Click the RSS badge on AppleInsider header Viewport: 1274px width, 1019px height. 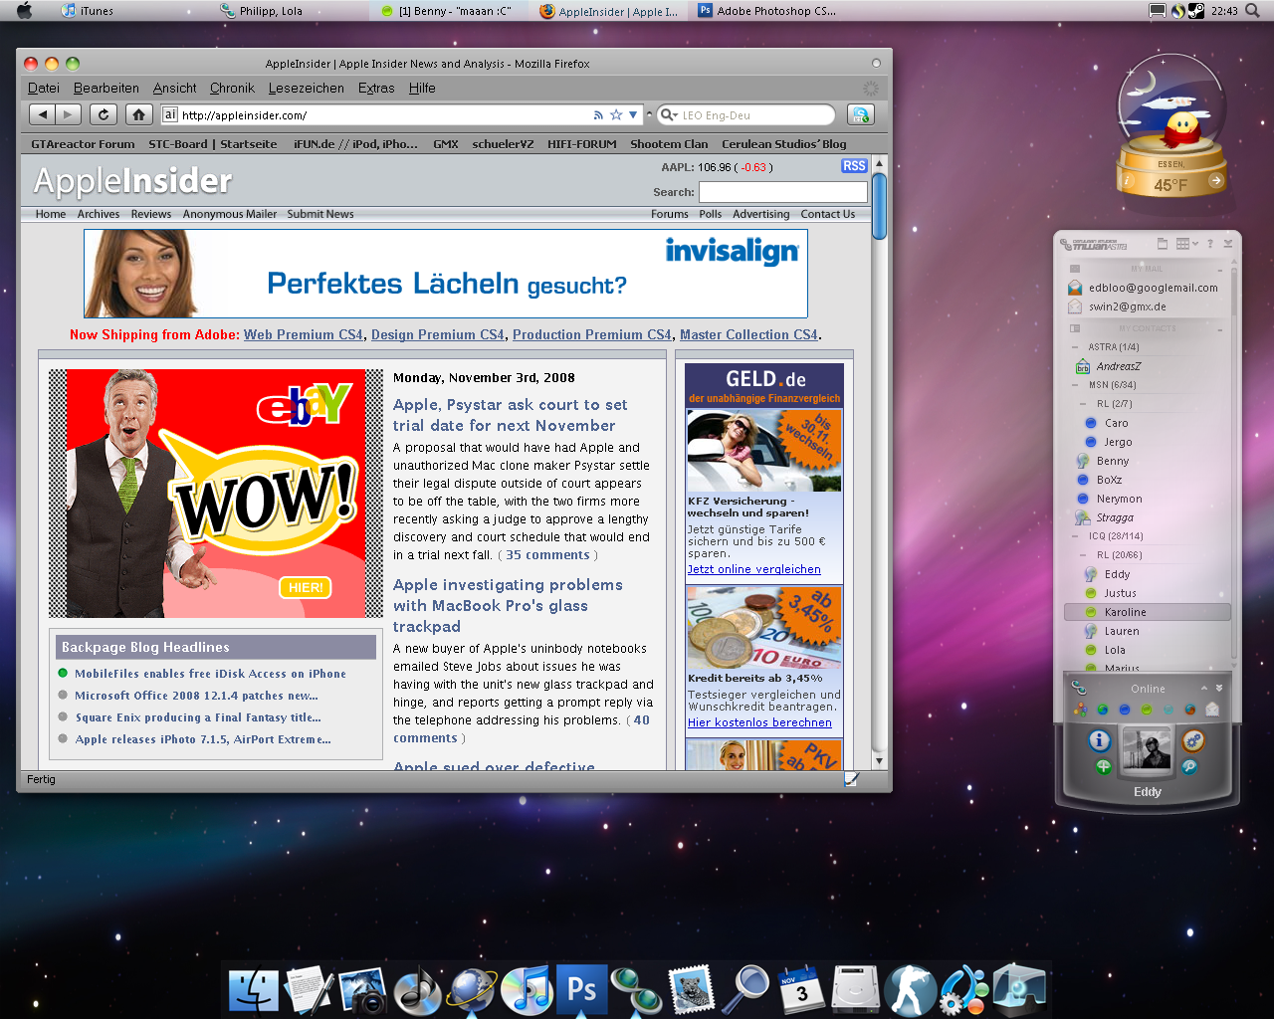click(854, 166)
